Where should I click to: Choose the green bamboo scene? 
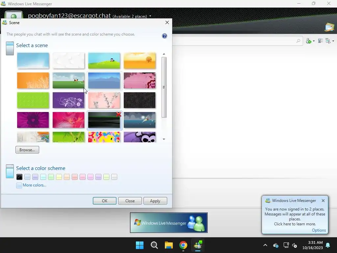pos(68,137)
